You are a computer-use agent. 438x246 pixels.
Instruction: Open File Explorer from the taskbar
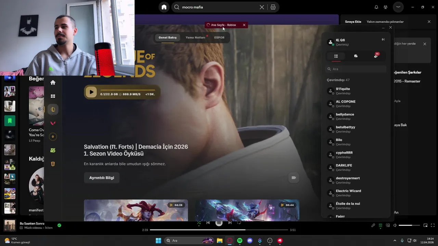[219, 241]
